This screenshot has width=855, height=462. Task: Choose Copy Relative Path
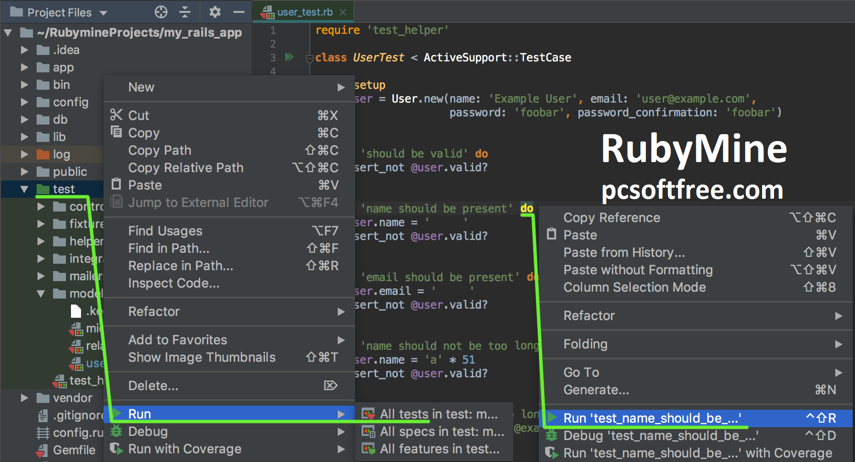coord(229,168)
